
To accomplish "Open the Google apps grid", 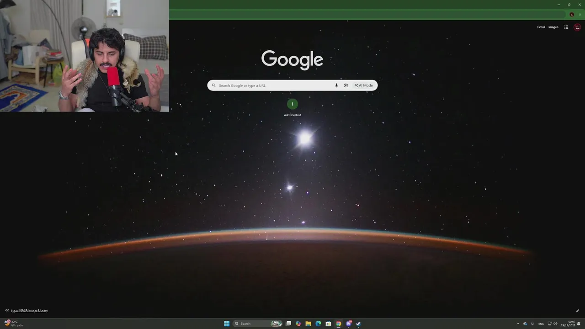I will (x=566, y=27).
